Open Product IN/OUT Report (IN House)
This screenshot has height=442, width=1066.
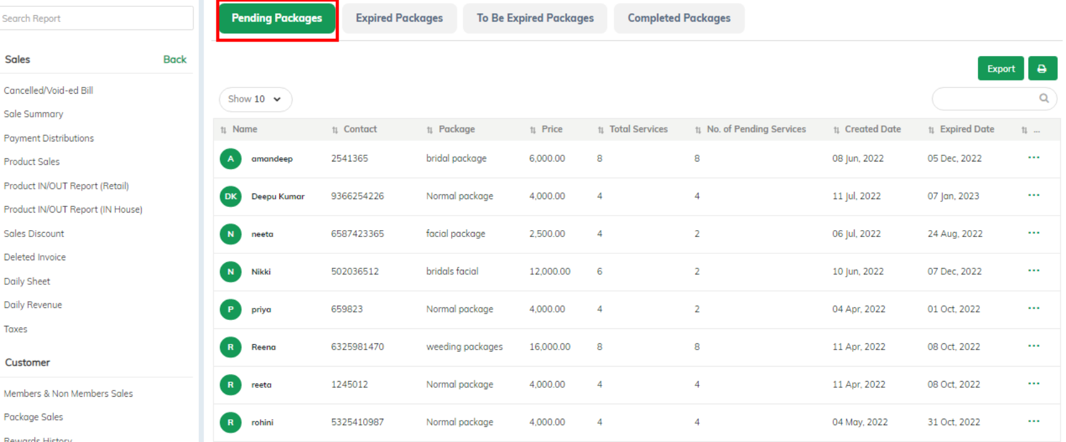tap(73, 209)
